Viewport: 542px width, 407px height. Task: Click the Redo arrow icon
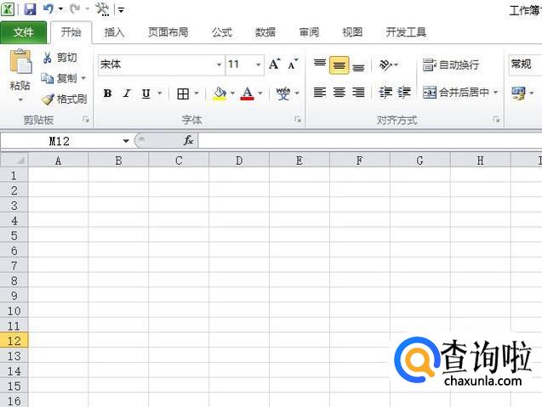coord(75,9)
